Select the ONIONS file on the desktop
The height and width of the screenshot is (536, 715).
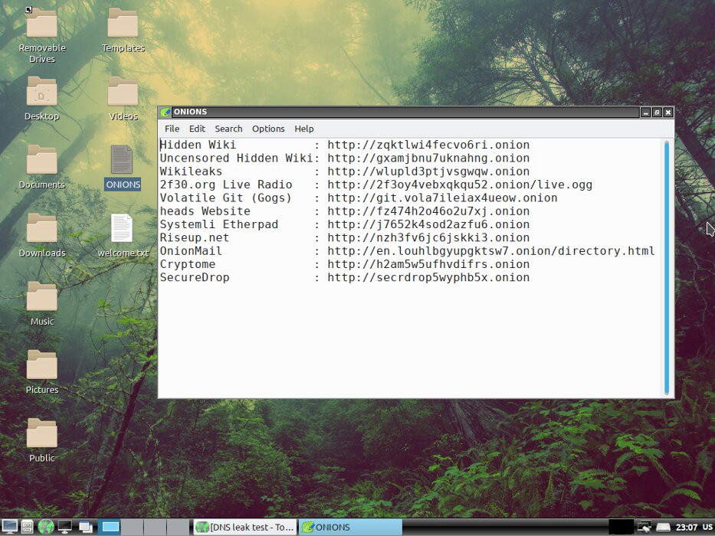click(x=122, y=159)
